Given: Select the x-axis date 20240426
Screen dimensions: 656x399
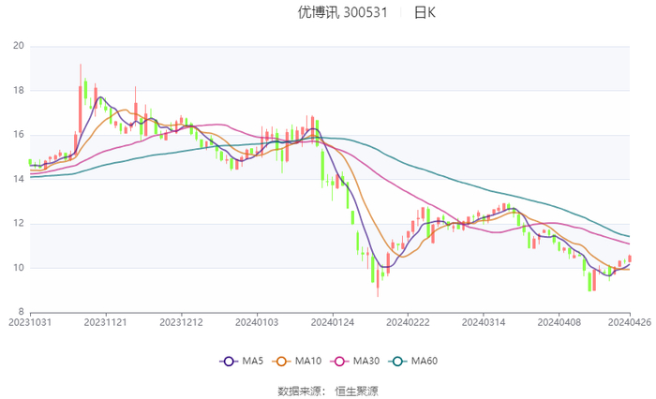Looking at the screenshot, I should click(x=630, y=322).
